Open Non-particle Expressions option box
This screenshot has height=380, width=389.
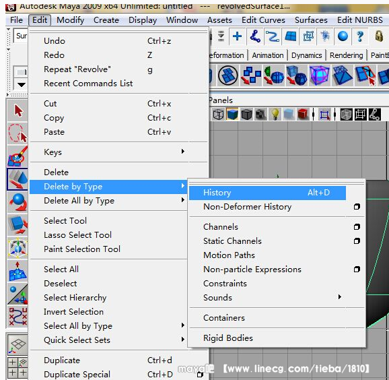[357, 270]
